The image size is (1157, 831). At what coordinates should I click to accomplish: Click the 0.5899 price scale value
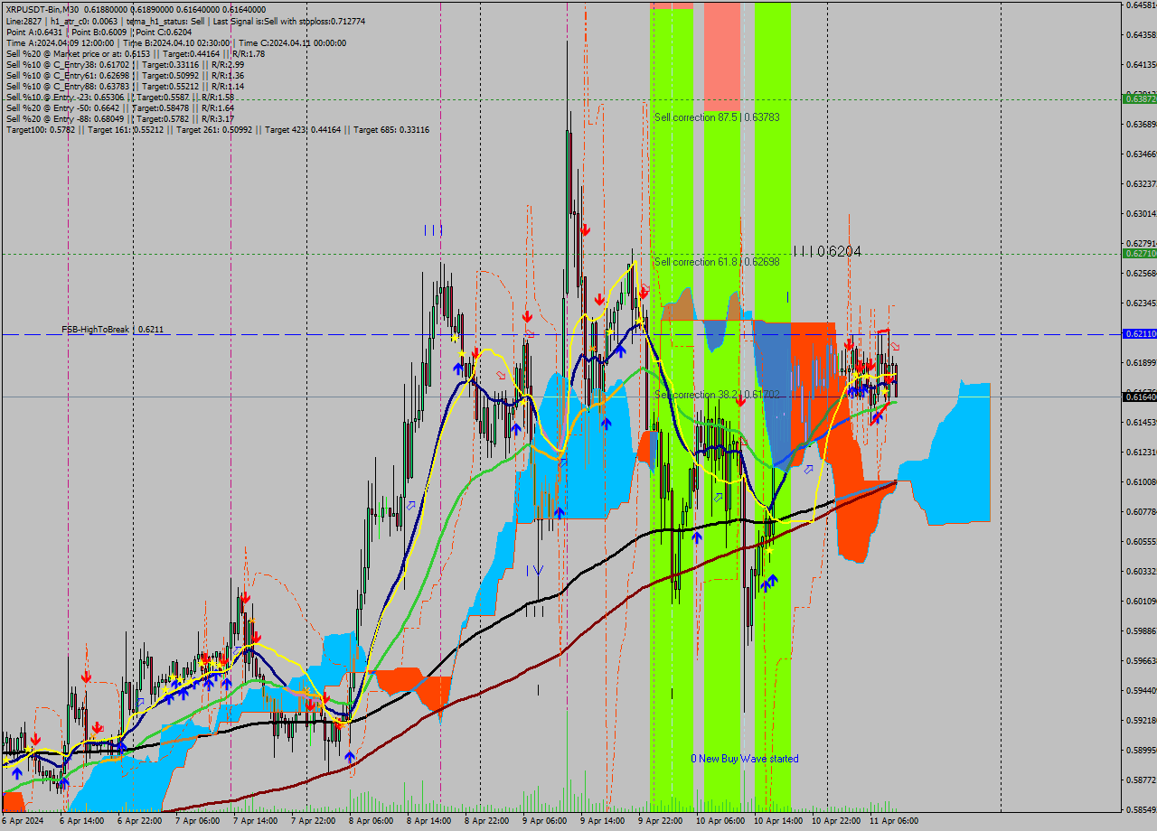pyautogui.click(x=1142, y=750)
